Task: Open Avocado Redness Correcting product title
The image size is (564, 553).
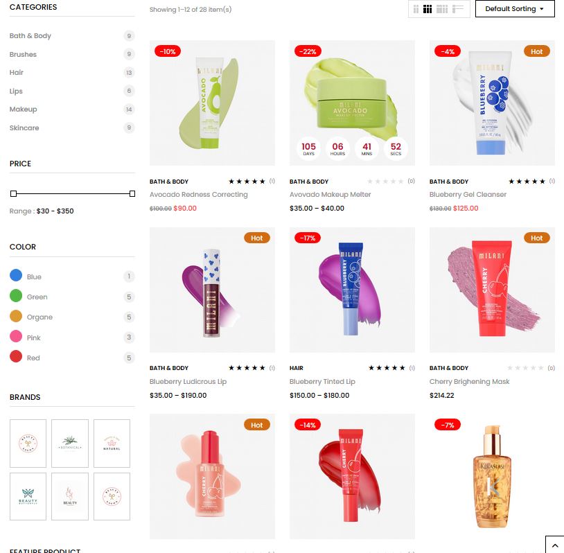Action: pos(199,194)
